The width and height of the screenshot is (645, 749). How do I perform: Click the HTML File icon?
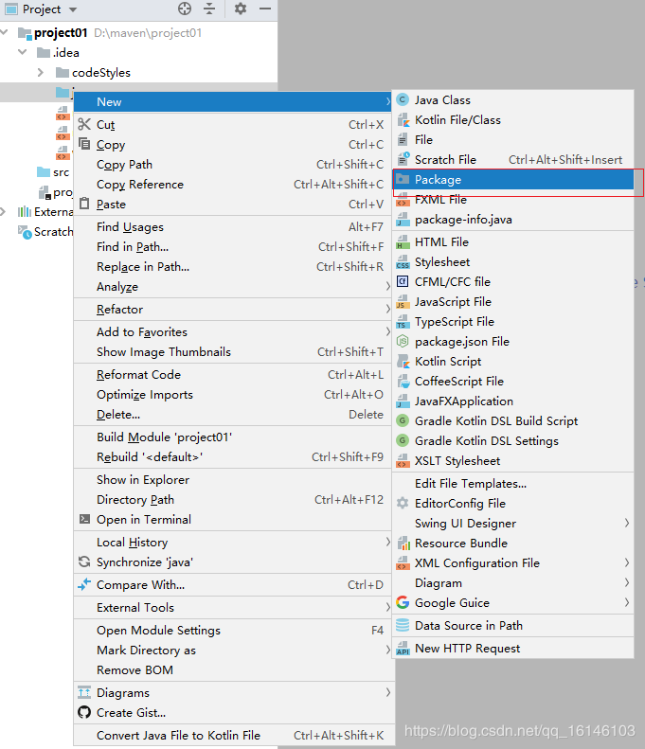[x=403, y=242]
